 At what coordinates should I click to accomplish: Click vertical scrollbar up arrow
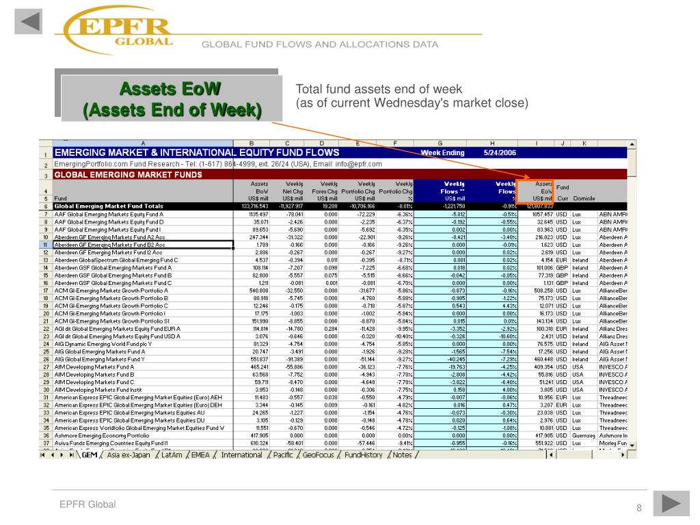click(x=632, y=144)
